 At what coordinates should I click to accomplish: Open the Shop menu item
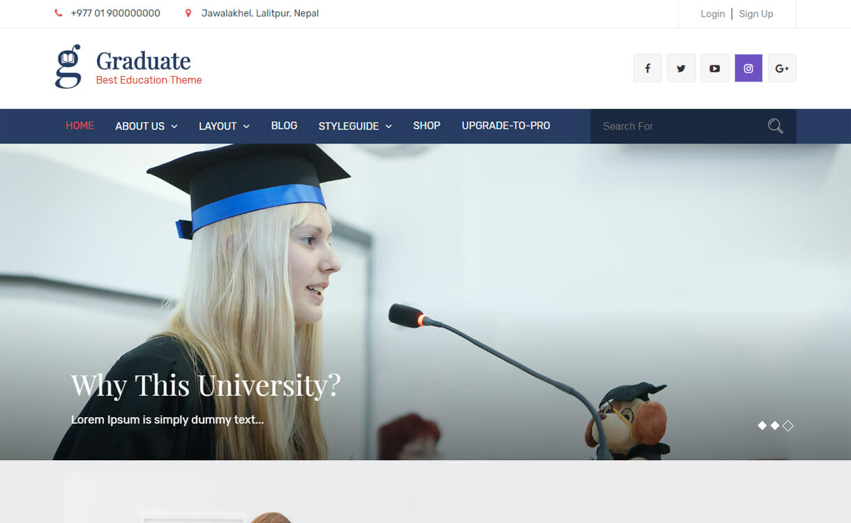coord(426,126)
